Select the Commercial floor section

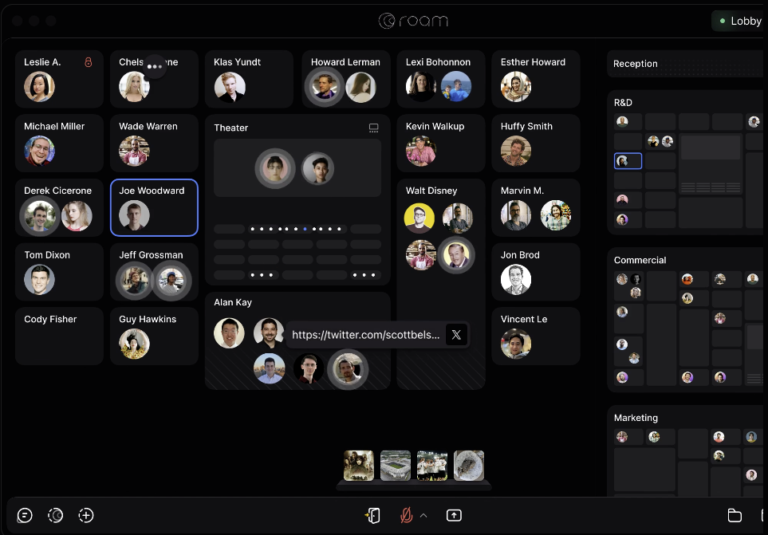640,260
